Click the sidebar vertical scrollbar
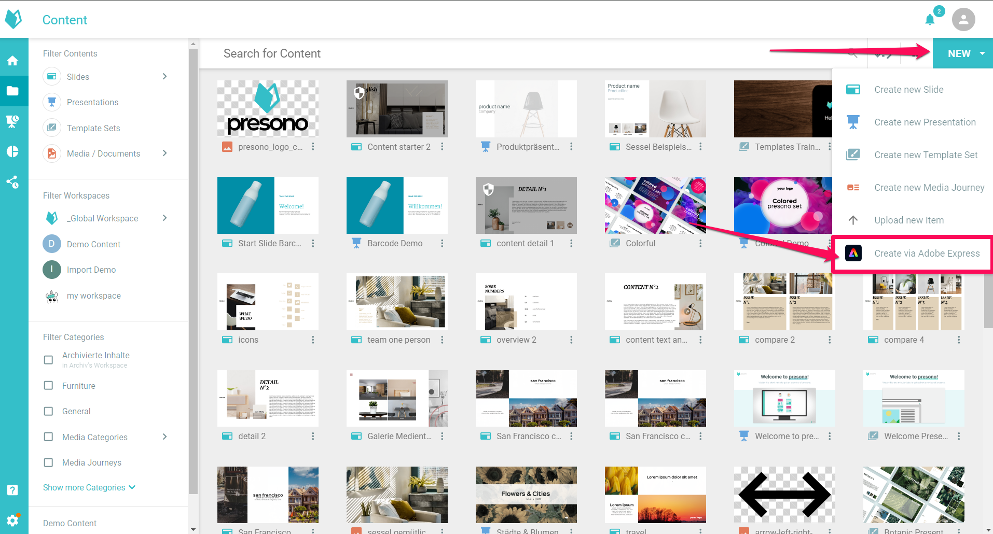Viewport: 993px width, 534px height. [x=193, y=270]
